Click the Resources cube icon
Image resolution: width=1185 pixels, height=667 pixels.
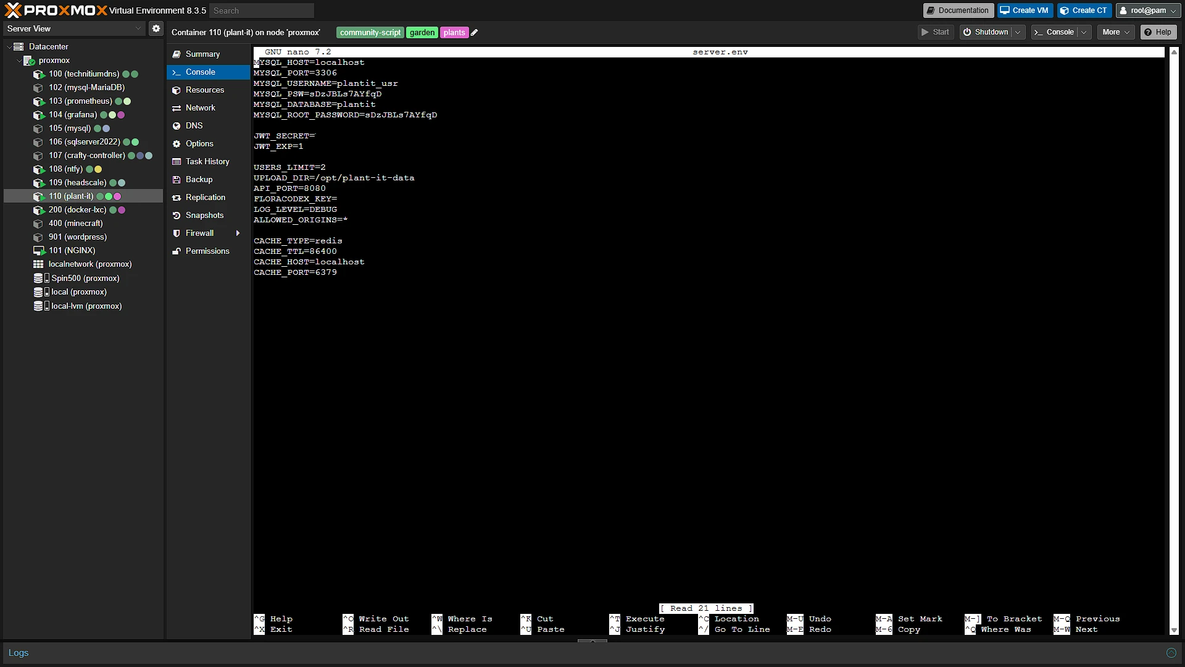177,90
